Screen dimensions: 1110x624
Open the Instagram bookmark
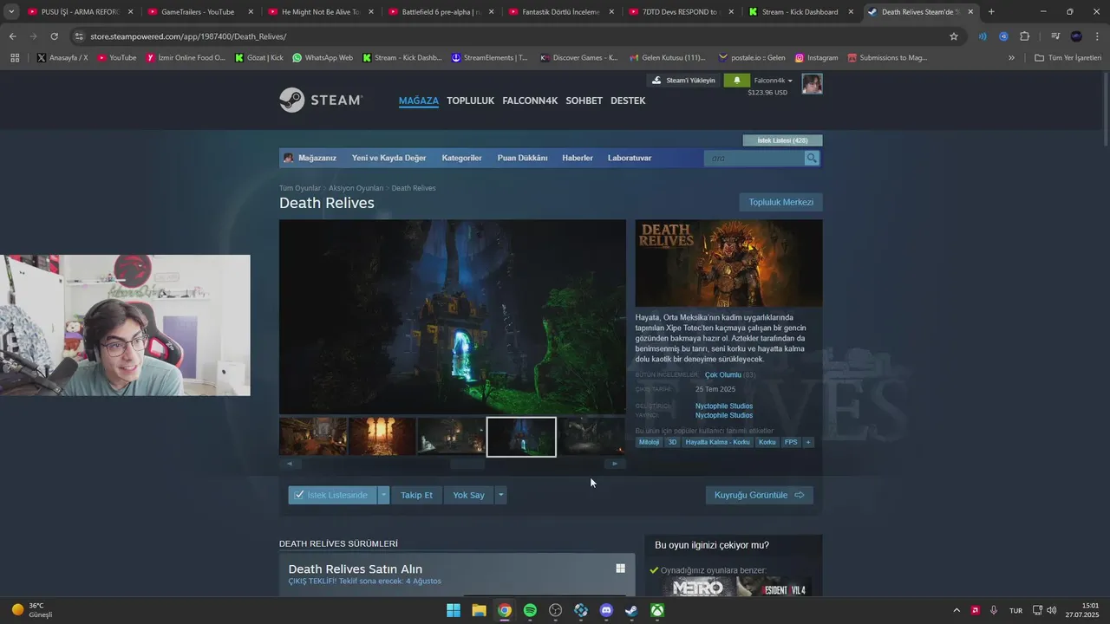[x=815, y=58]
